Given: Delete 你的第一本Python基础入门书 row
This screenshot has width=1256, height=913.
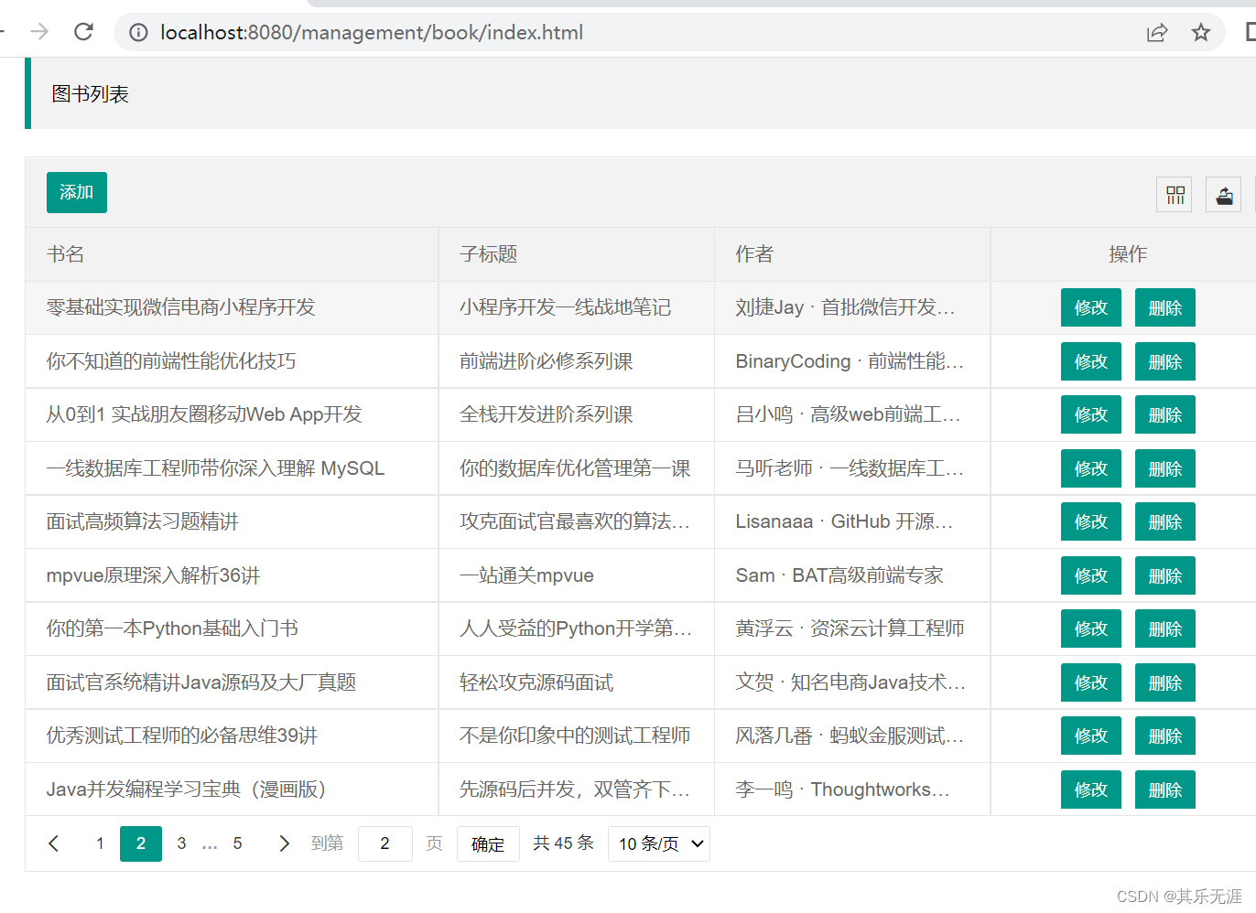Looking at the screenshot, I should click(x=1165, y=628).
